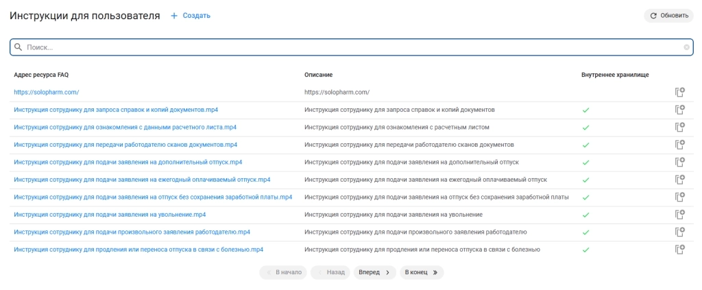This screenshot has width=702, height=290.
Task: Open instruction for отпуск без сохранения заработной платы.mp4
Action: pyautogui.click(x=153, y=197)
